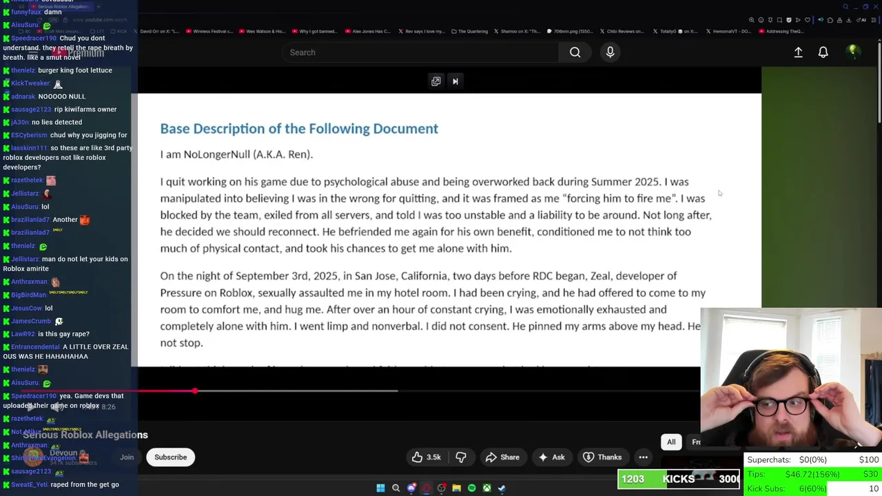The width and height of the screenshot is (882, 496).
Task: Focus the YouTube Search field
Action: click(x=420, y=52)
